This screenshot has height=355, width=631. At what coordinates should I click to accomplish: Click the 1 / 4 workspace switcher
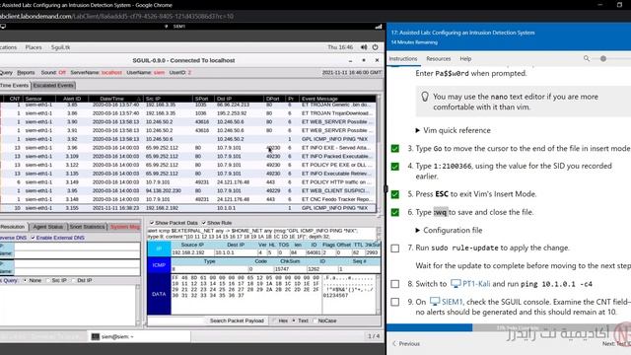[374, 336]
